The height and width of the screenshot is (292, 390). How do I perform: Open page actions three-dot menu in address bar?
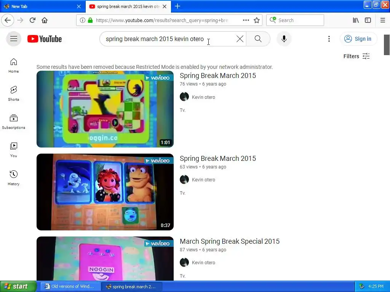point(246,20)
